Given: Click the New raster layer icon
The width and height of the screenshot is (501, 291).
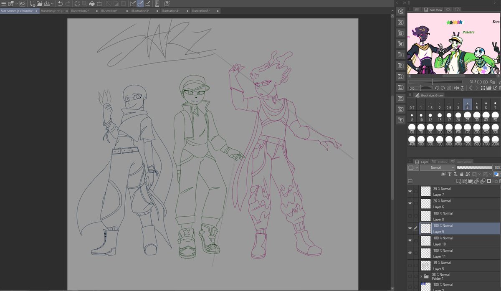Looking at the screenshot, I should 459,181.
